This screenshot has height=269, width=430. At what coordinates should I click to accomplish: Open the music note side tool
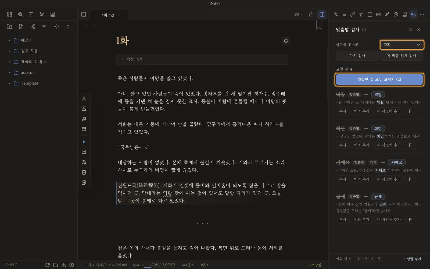84,119
